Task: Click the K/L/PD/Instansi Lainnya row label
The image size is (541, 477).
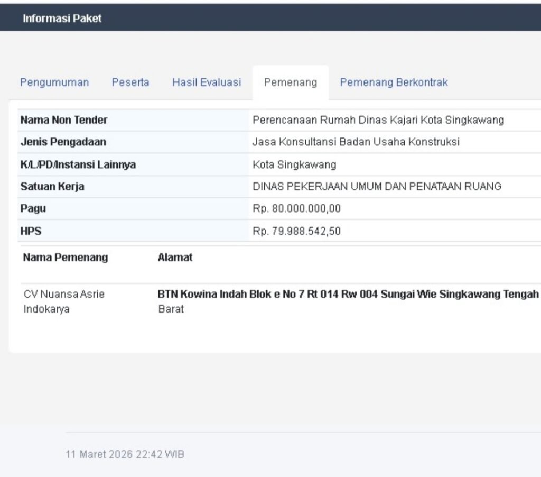Action: pyautogui.click(x=78, y=164)
